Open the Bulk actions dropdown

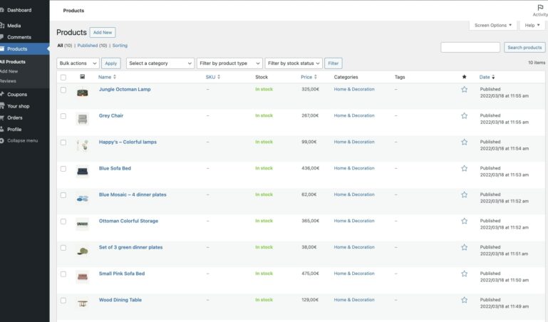78,63
